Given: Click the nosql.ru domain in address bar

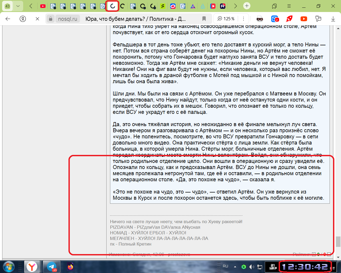Looking at the screenshot, I should pyautogui.click(x=68, y=19).
